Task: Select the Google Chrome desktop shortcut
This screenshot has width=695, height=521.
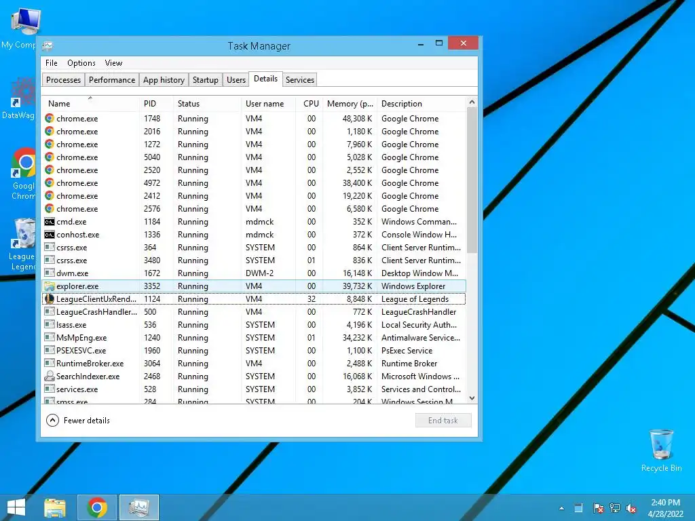Action: [24, 174]
